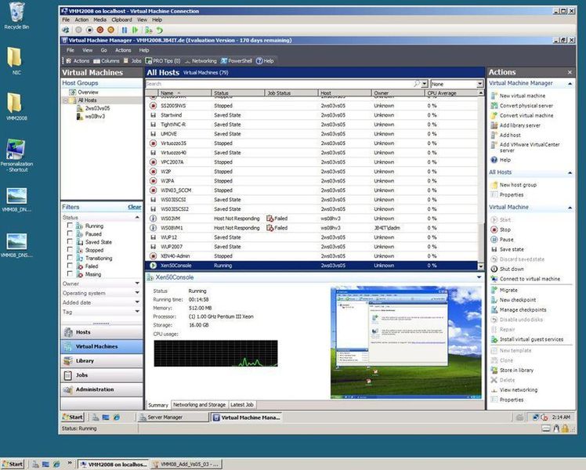
Task: Click Migrate action
Action: pyautogui.click(x=505, y=291)
